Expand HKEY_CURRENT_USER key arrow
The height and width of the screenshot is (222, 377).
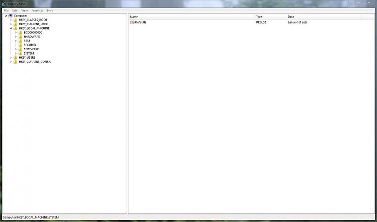tap(11, 24)
